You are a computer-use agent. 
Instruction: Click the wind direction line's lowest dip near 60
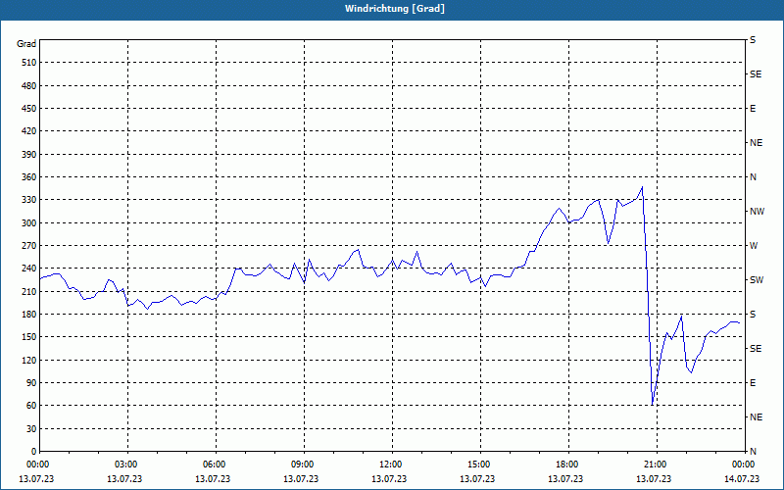[x=653, y=405]
